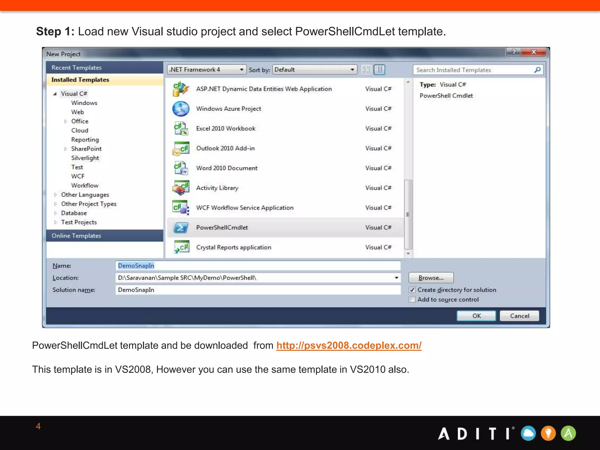Image resolution: width=600 pixels, height=450 pixels.
Task: Select the WCF Workflow Service Application name
Action: (245, 208)
